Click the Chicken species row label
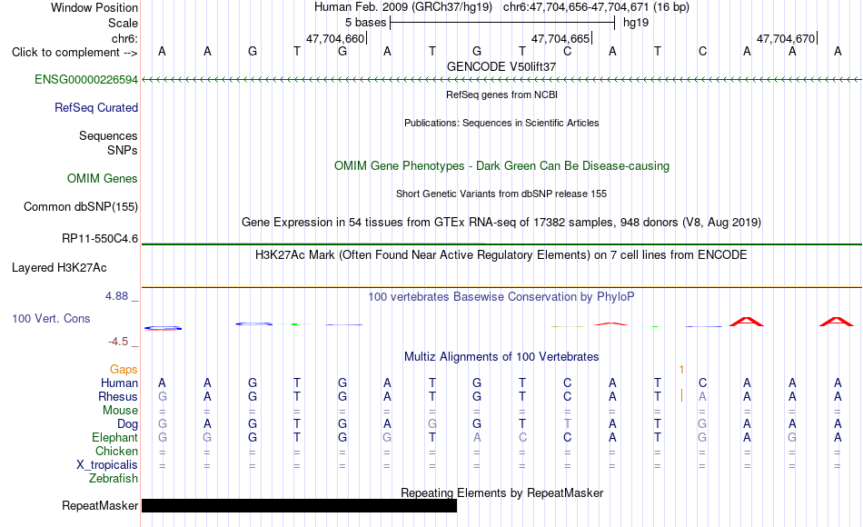The height and width of the screenshot is (527, 863). (x=116, y=451)
